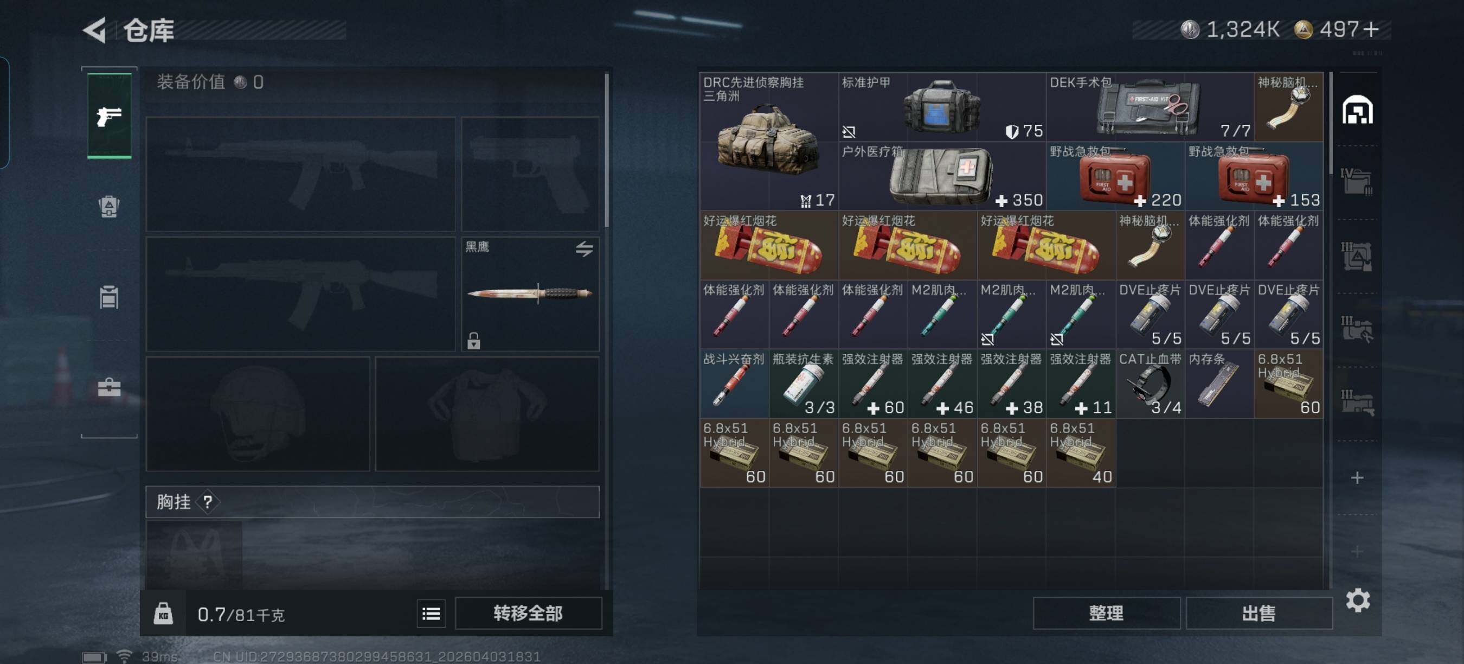Open the storage settings gear icon

pos(1358,600)
